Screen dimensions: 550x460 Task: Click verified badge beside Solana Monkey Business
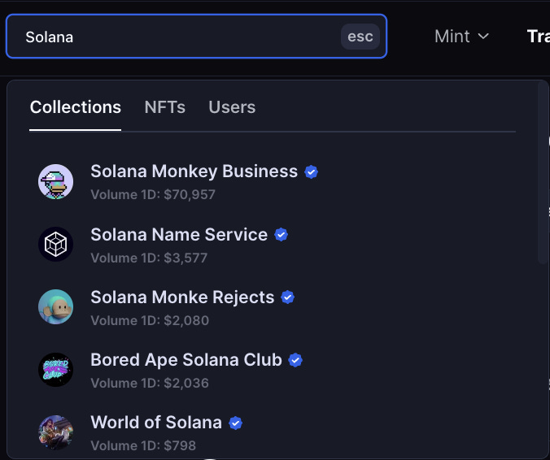click(x=311, y=172)
